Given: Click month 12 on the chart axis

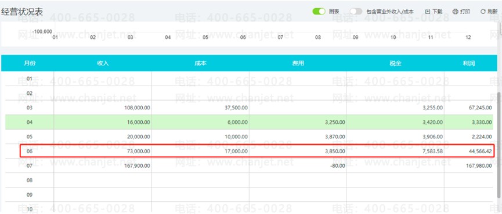Looking at the screenshot, I should tap(468, 38).
